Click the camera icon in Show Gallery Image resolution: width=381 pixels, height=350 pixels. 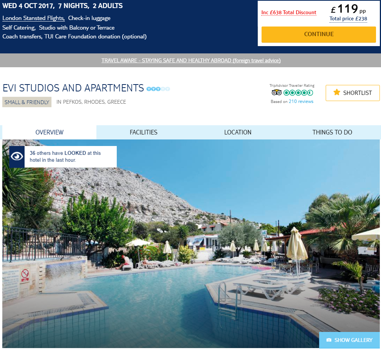pos(329,340)
